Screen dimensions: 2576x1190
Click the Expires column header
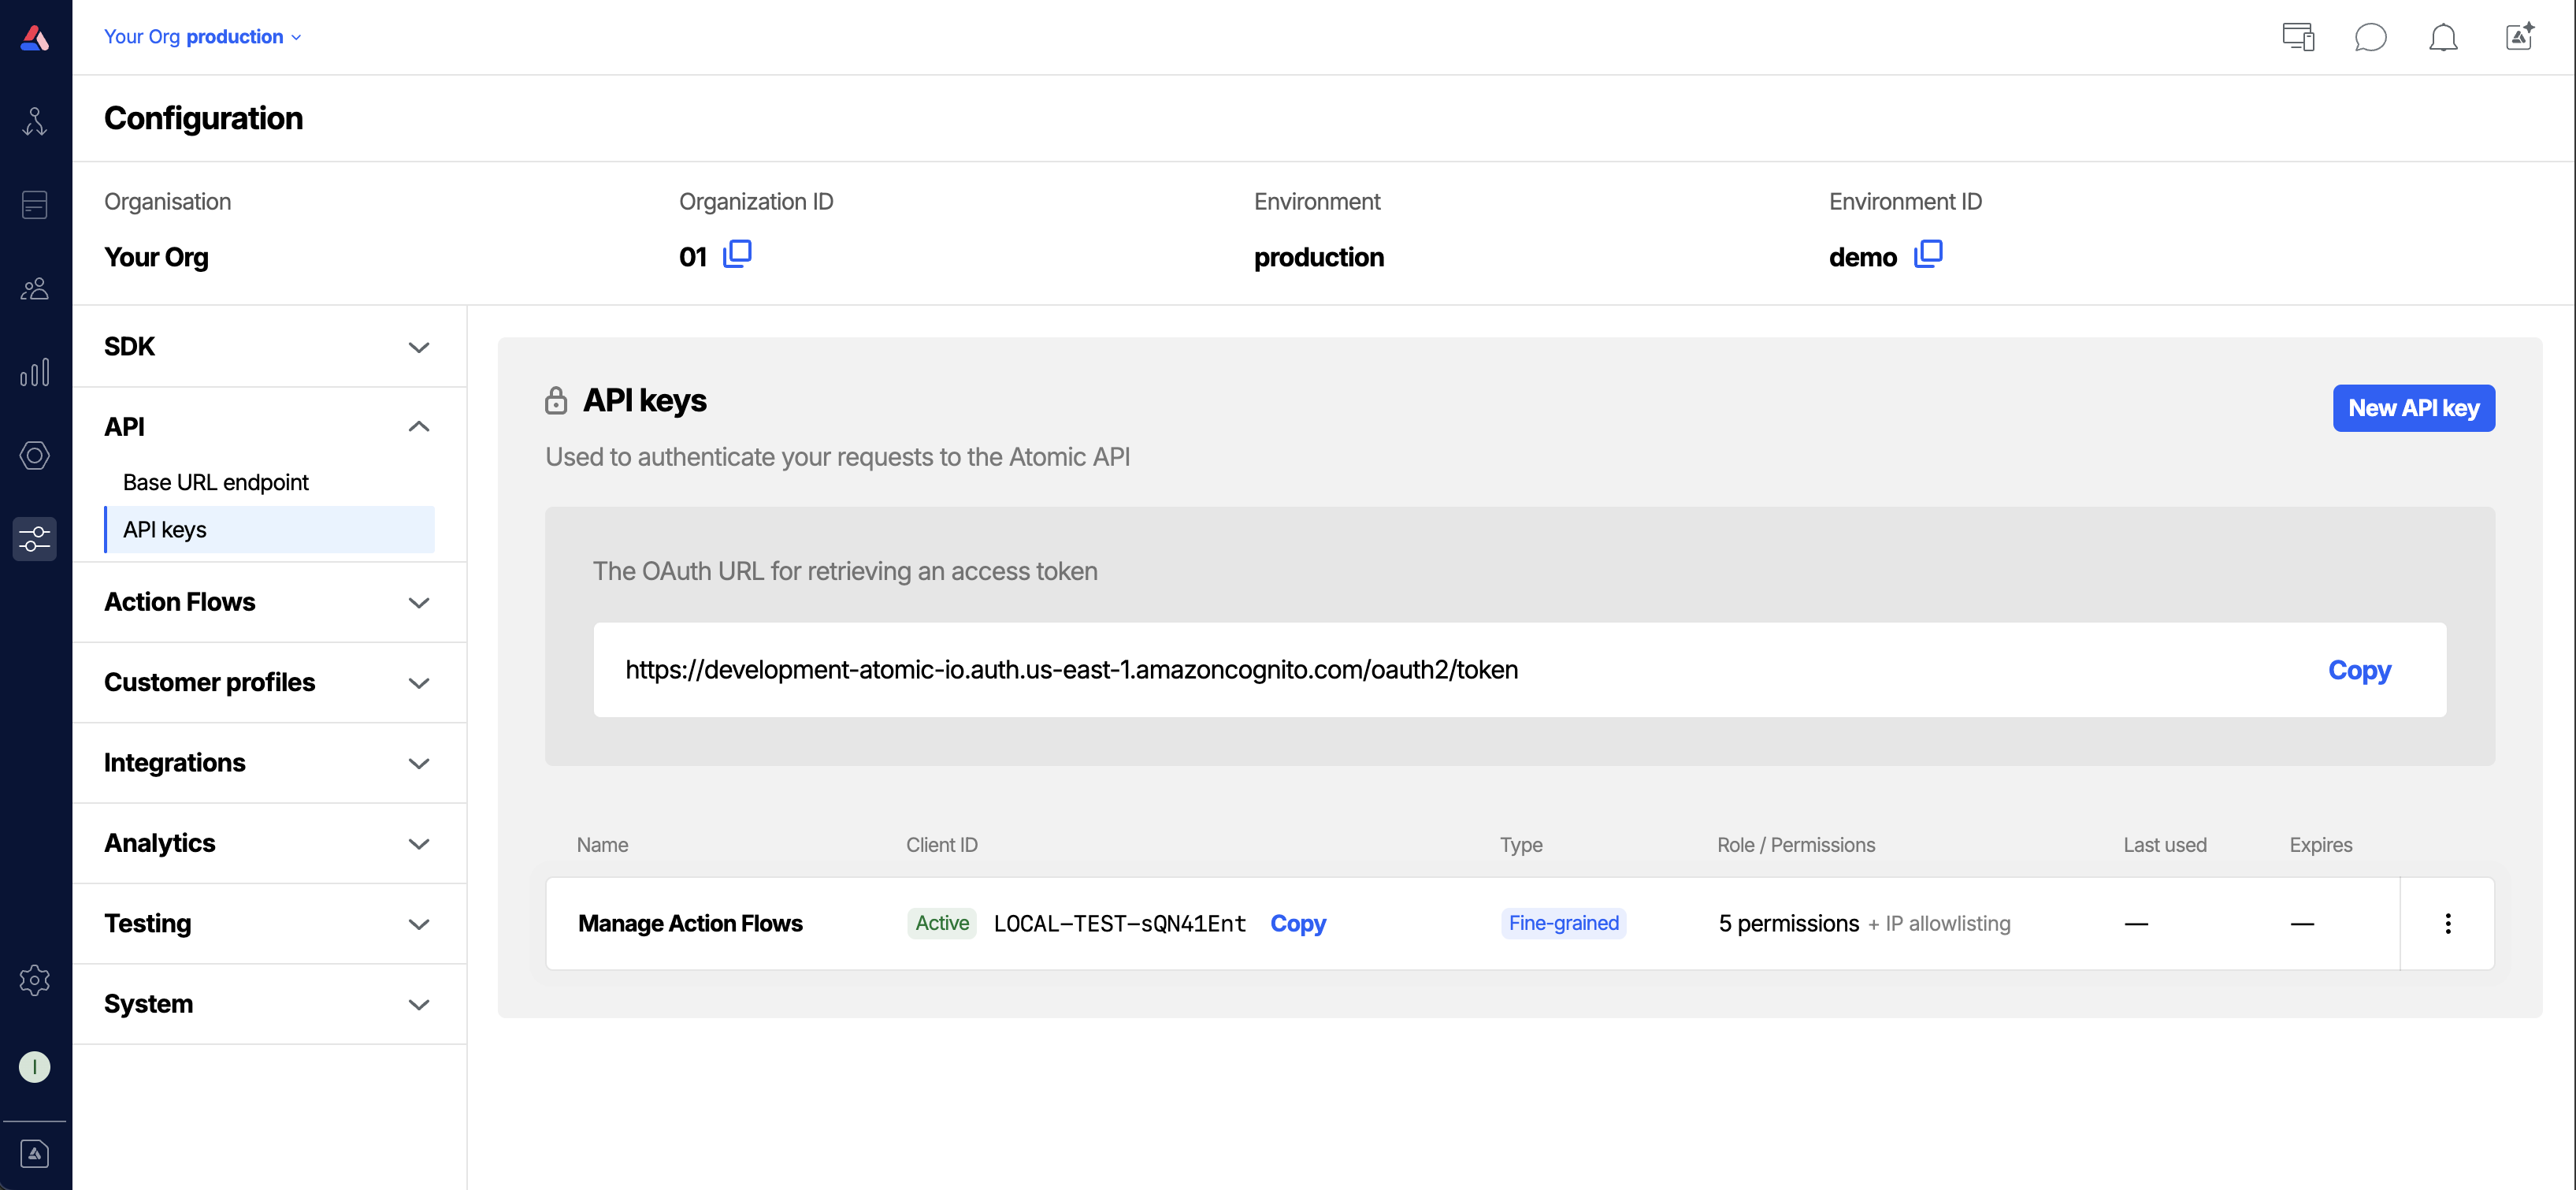click(x=2321, y=845)
